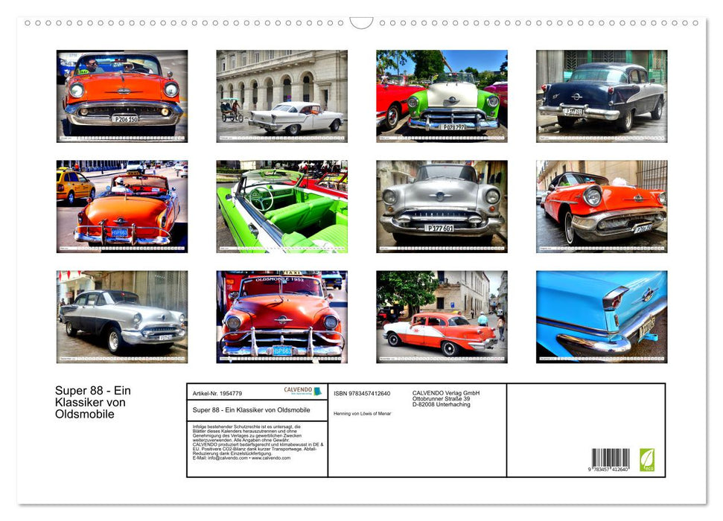
Task: Click the barcode at bottom right
Action: pyautogui.click(x=611, y=459)
